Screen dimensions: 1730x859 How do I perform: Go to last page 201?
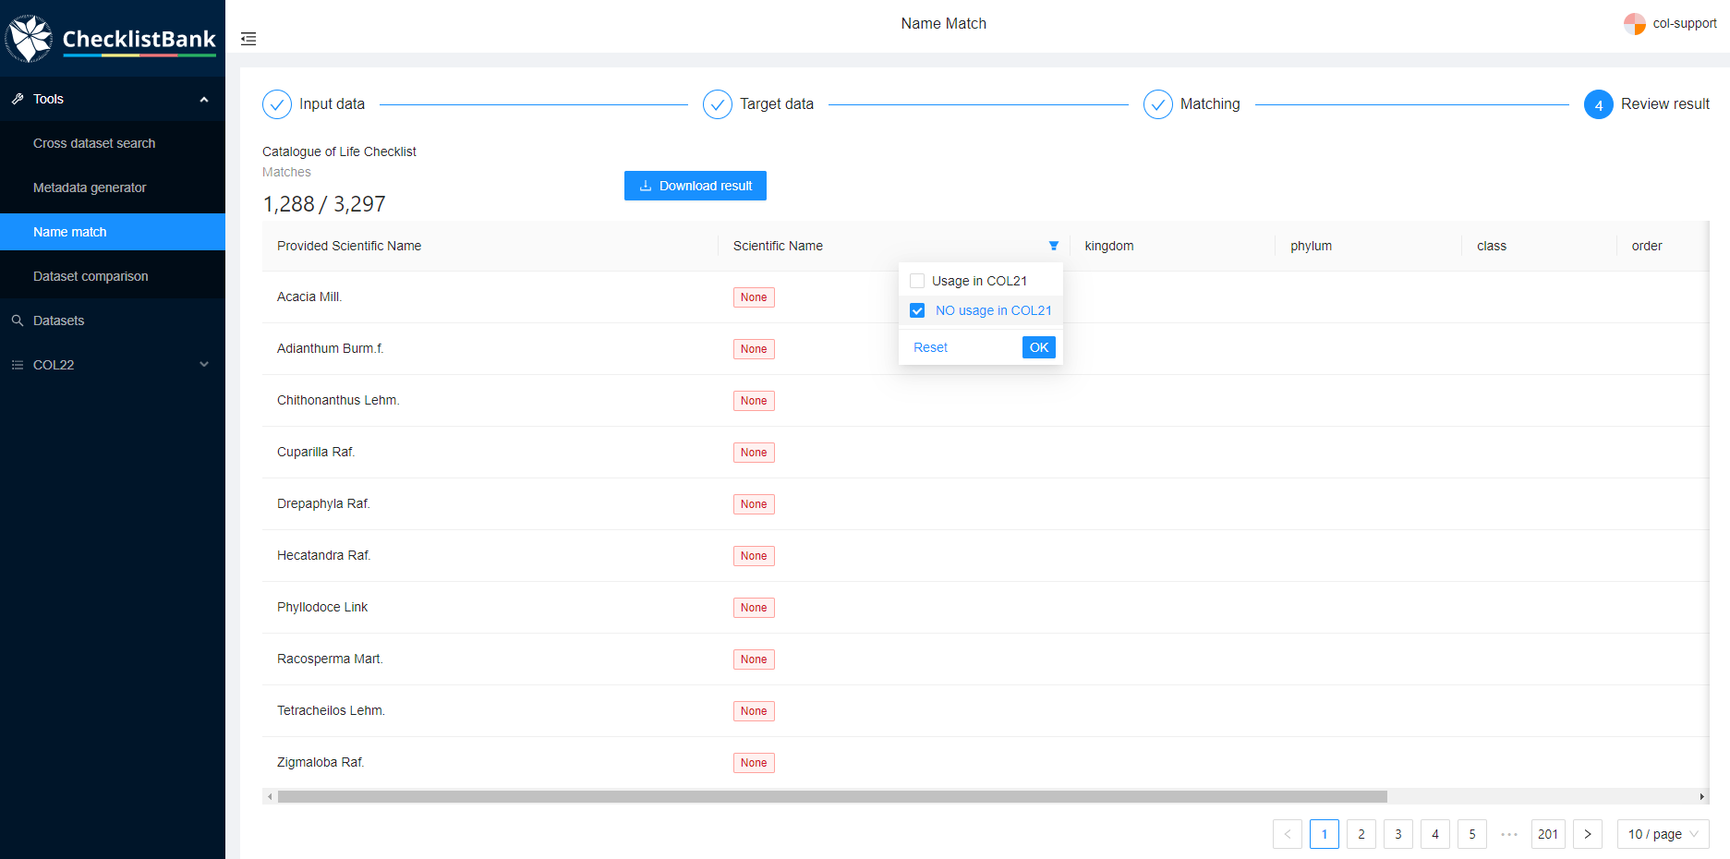pyautogui.click(x=1548, y=834)
